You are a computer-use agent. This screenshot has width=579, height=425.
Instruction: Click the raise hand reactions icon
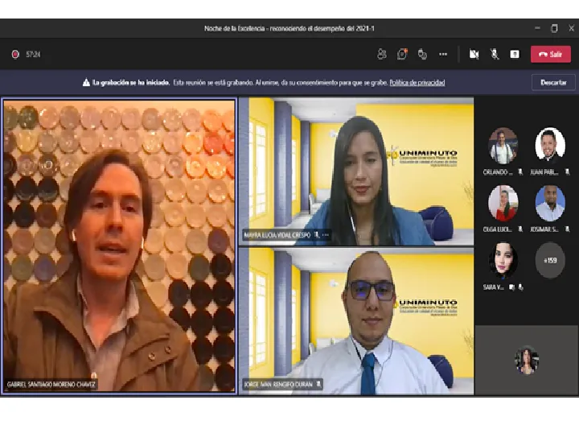tap(422, 54)
